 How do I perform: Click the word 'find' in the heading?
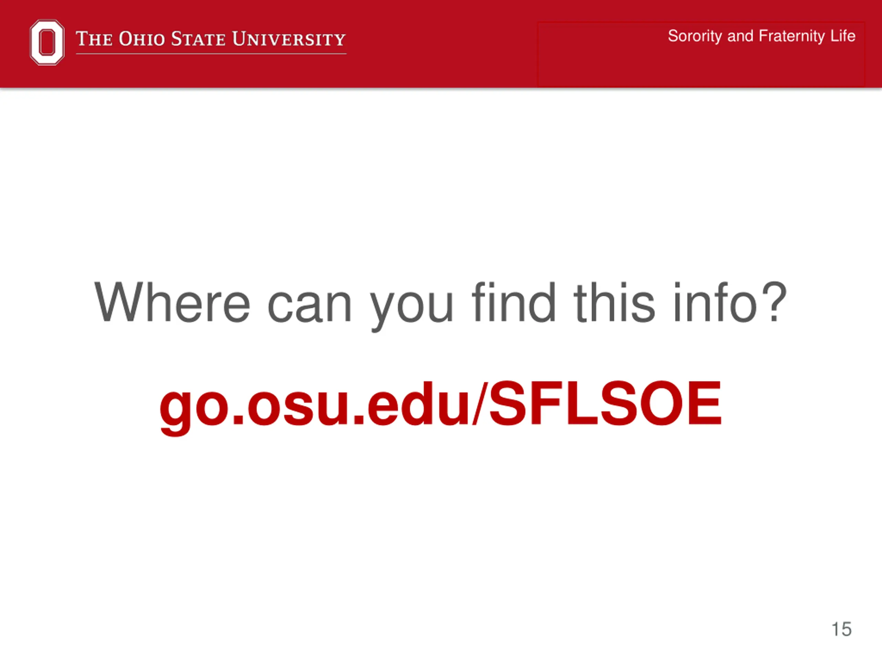point(514,302)
